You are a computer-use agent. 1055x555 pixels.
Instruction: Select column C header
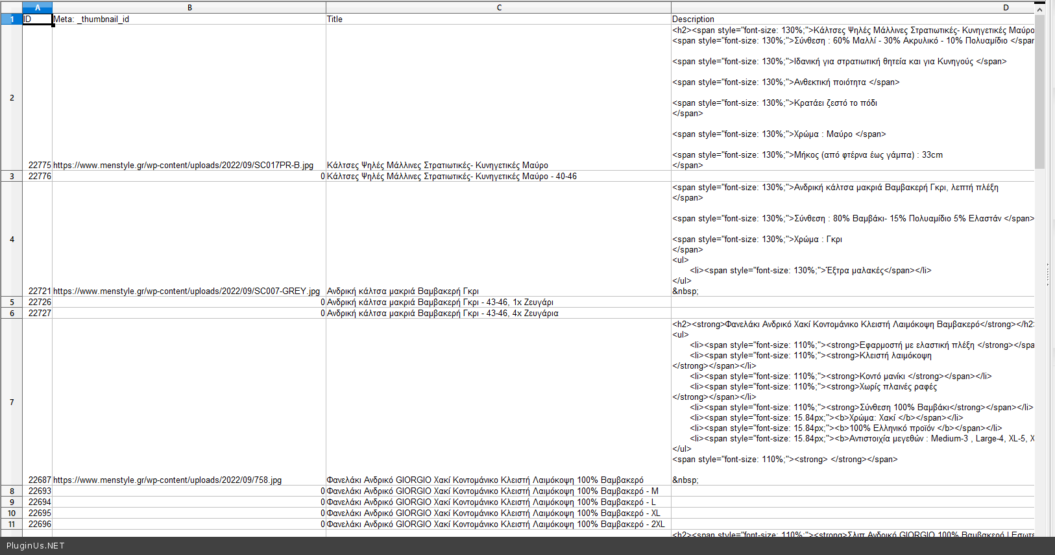tap(498, 8)
